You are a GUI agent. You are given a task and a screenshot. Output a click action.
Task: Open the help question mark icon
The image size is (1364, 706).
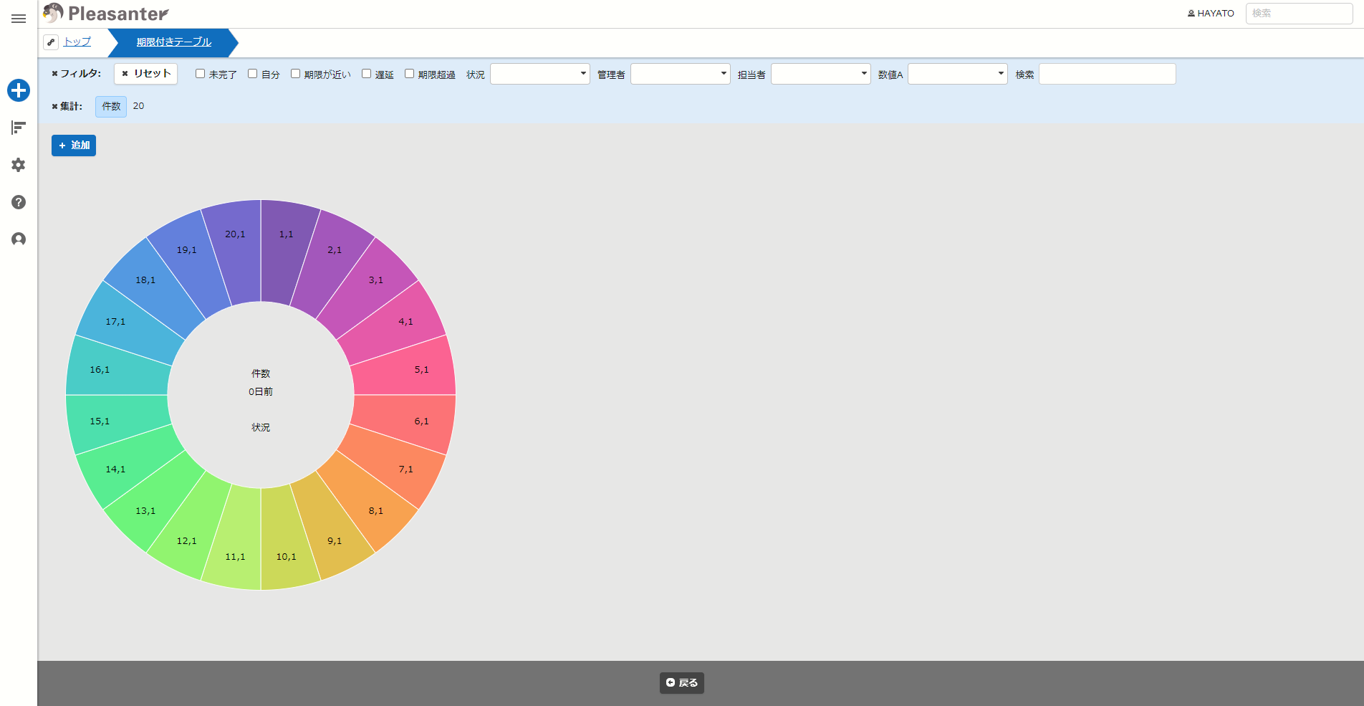point(19,202)
